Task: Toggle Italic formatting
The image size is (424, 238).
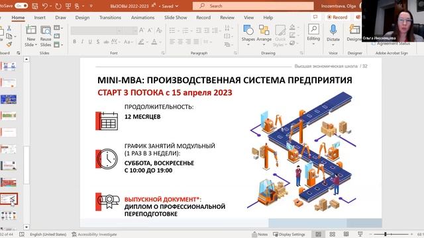Action: click(82, 42)
